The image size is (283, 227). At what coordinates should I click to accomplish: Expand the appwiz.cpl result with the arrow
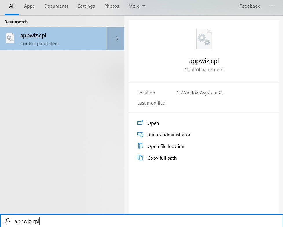pos(116,39)
